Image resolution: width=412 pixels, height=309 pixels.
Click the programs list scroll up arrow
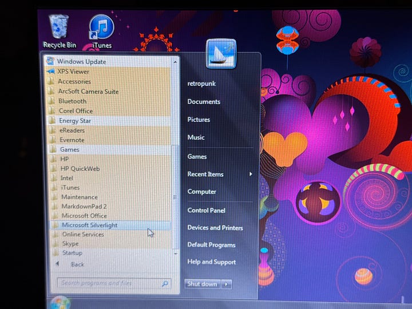[x=175, y=62]
